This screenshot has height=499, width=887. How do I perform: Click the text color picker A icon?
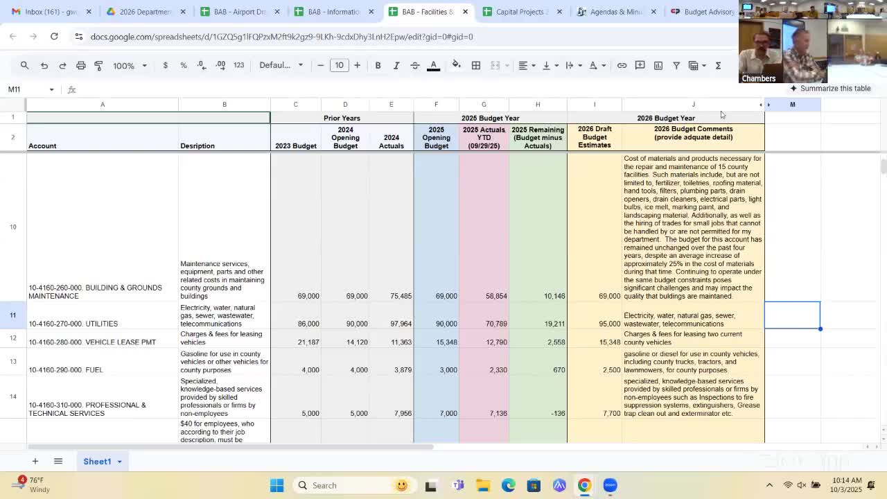433,65
